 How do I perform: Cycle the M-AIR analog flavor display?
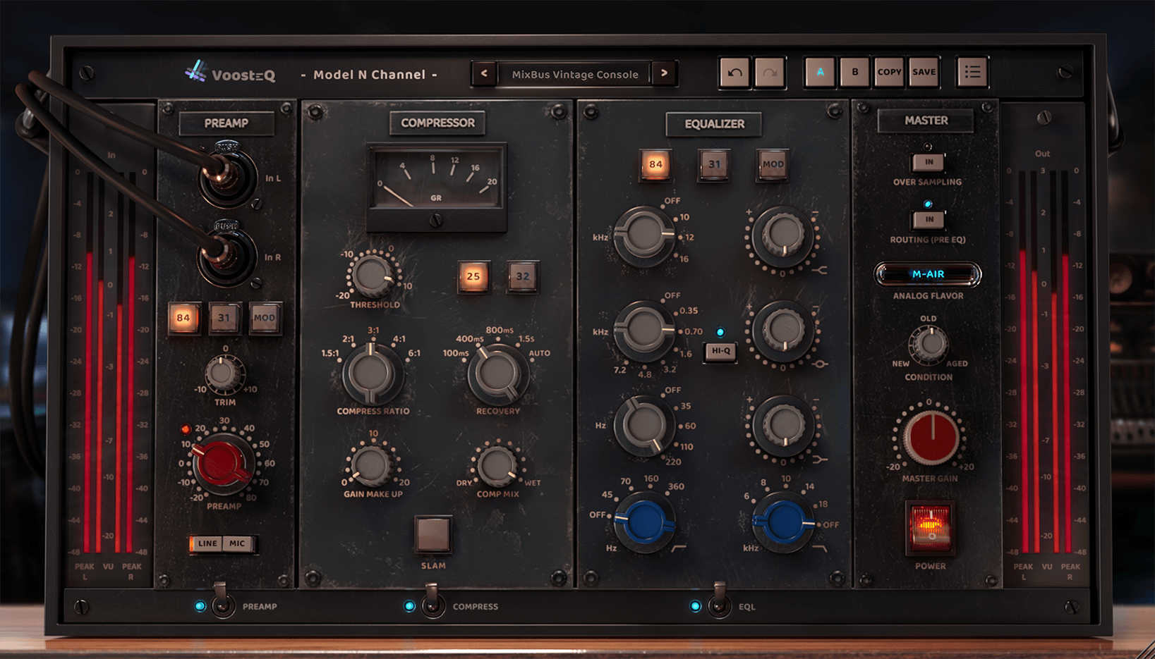tap(929, 274)
